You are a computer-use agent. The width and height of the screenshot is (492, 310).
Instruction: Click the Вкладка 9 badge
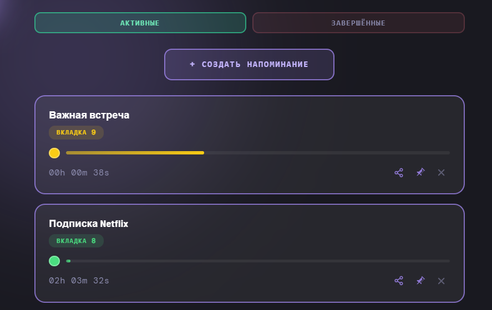(76, 133)
